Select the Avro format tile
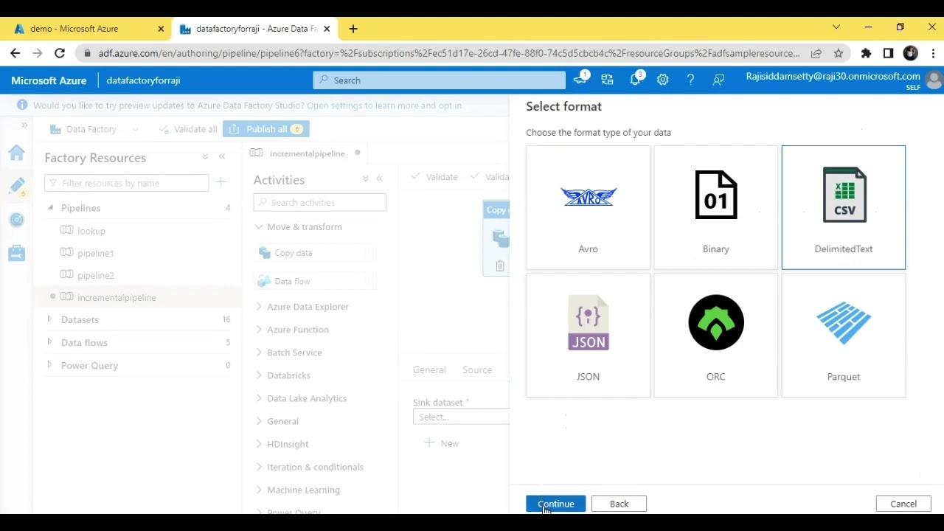Viewport: 944px width, 531px height. [588, 207]
